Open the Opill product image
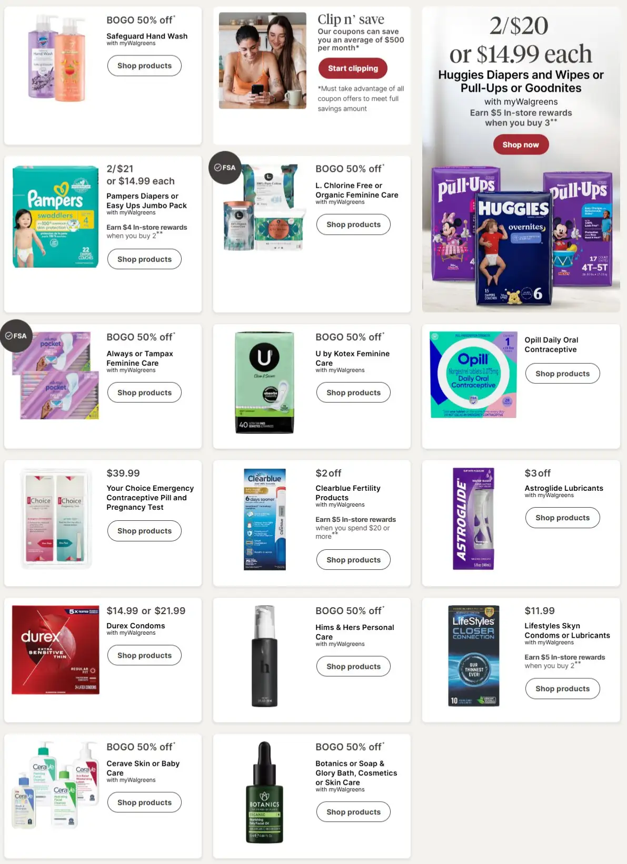This screenshot has height=864, width=627. 473,375
